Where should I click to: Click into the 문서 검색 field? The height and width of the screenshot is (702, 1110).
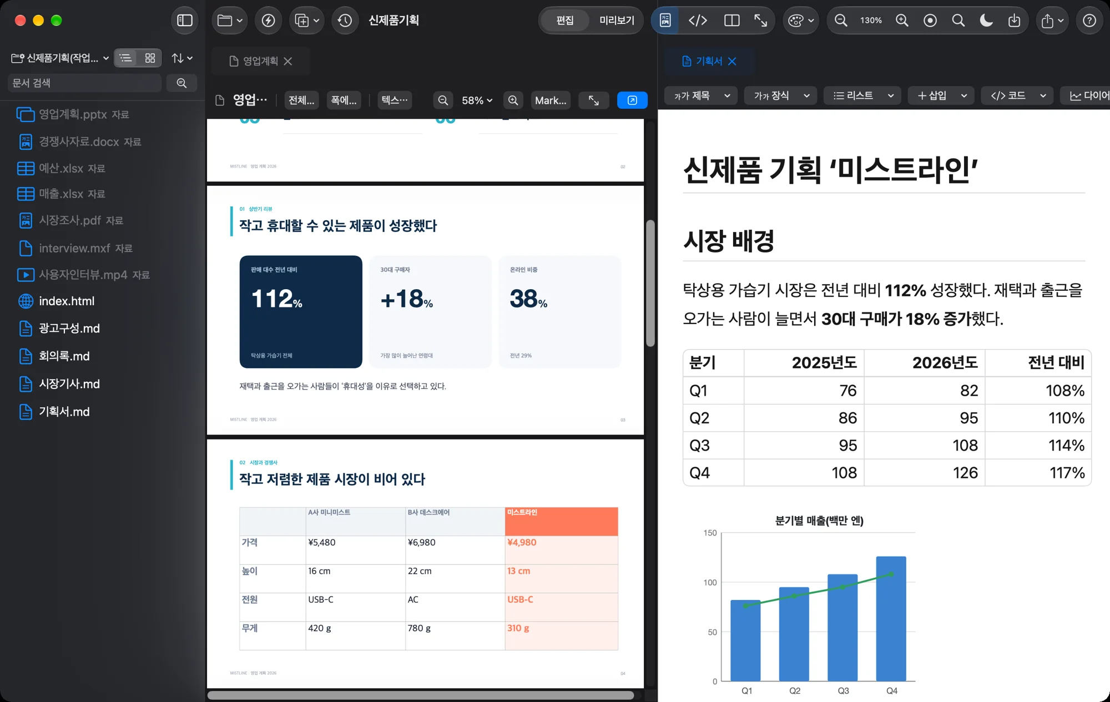(x=84, y=83)
